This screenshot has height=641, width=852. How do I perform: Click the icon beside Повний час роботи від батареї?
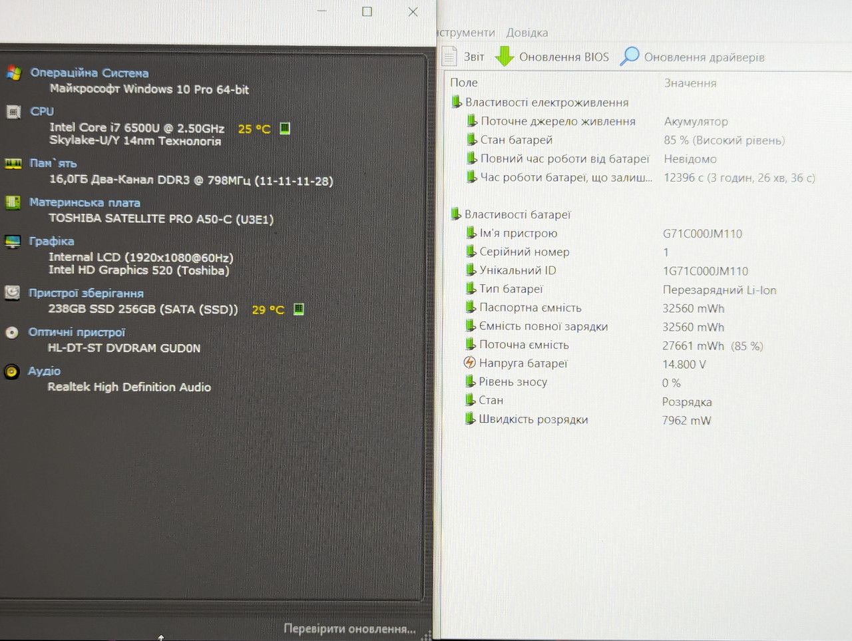tap(472, 158)
